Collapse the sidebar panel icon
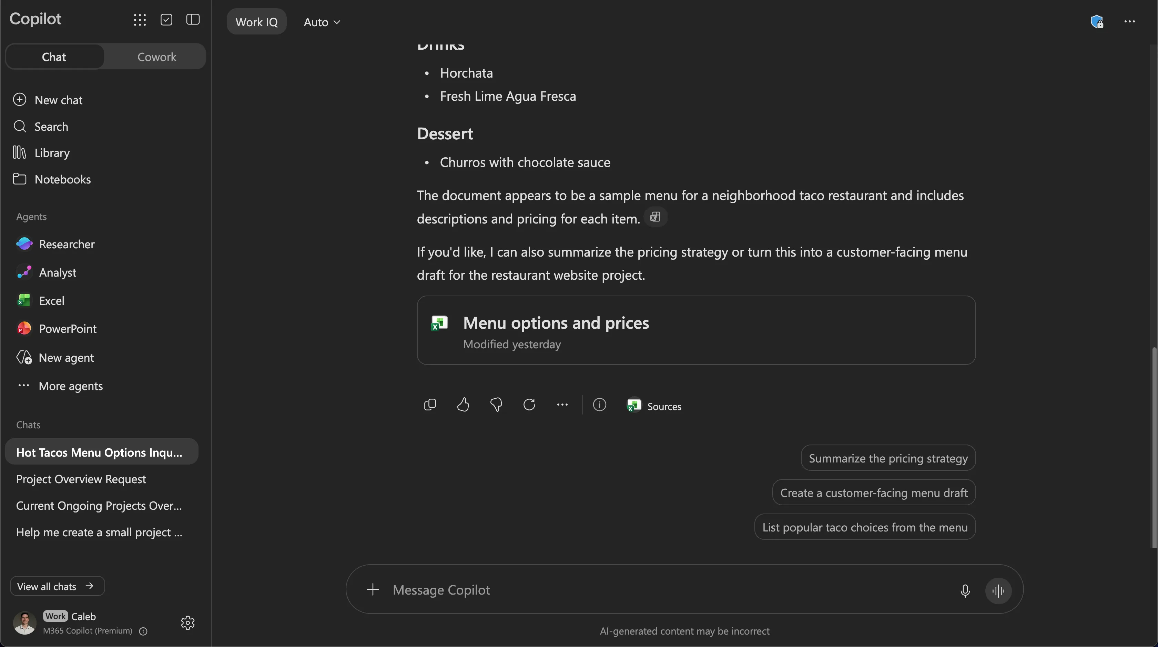 193,19
